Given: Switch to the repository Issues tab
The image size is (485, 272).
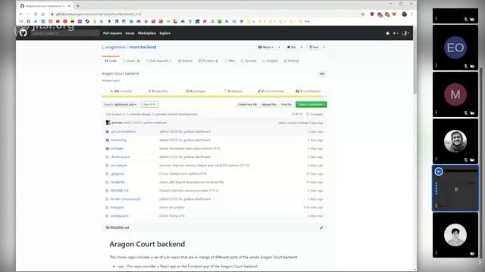Looking at the screenshot, I should click(x=131, y=60).
